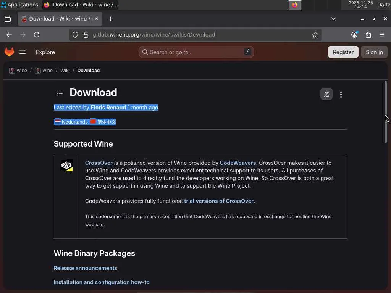Open Firefox extensions puzzle icon
Image resolution: width=391 pixels, height=293 pixels.
(368, 35)
